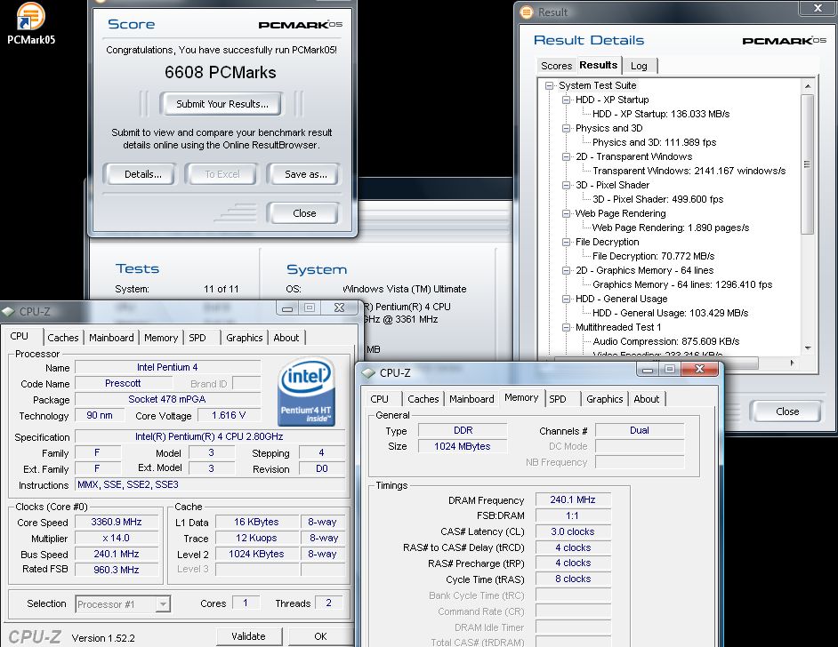Screen dimensions: 838x647
Task: Collapse the Web Page Rendering node
Action: pyautogui.click(x=566, y=213)
